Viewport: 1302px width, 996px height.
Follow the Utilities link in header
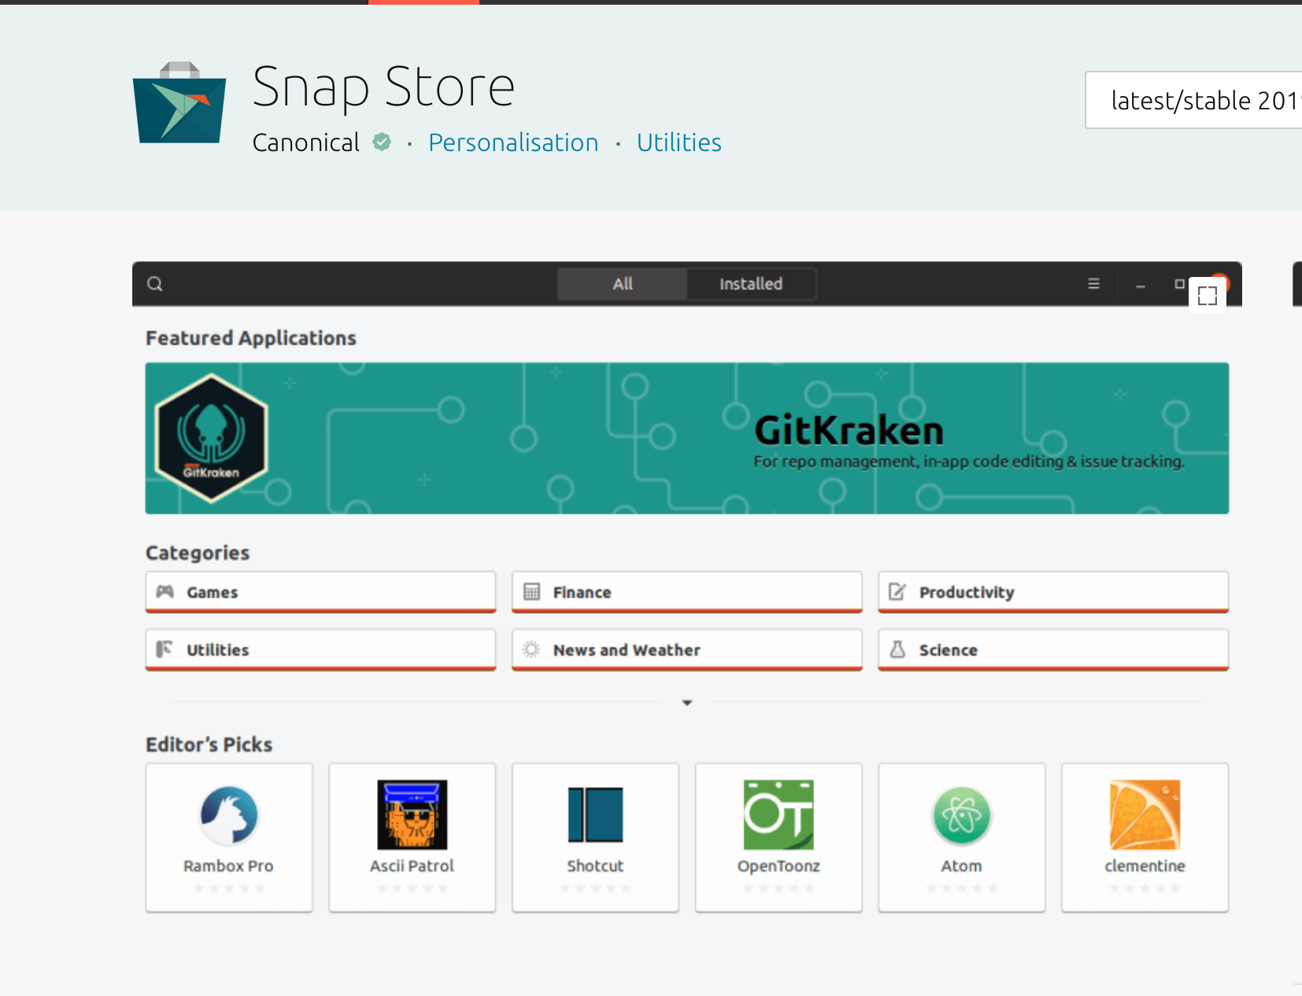pyautogui.click(x=678, y=142)
